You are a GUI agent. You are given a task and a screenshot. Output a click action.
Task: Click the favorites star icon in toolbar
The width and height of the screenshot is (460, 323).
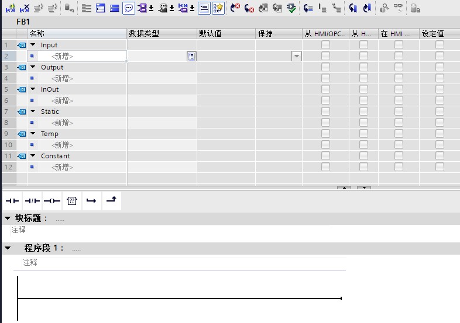click(x=218, y=8)
